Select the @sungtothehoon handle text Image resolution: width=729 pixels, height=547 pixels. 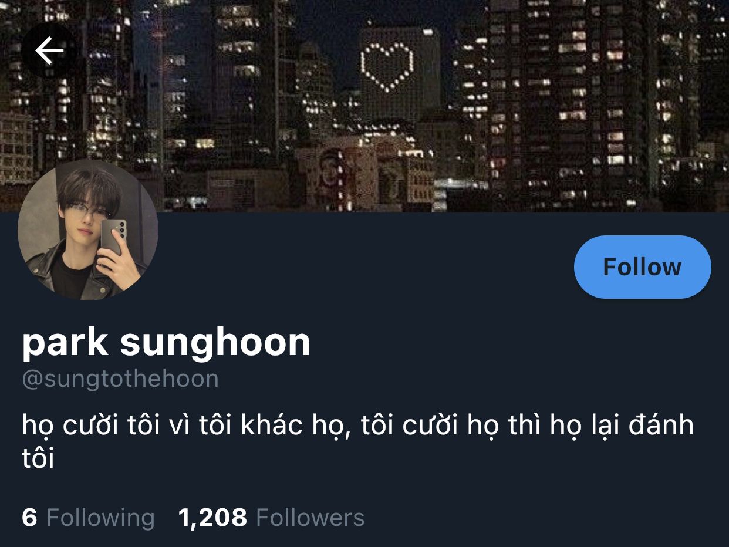(x=120, y=379)
